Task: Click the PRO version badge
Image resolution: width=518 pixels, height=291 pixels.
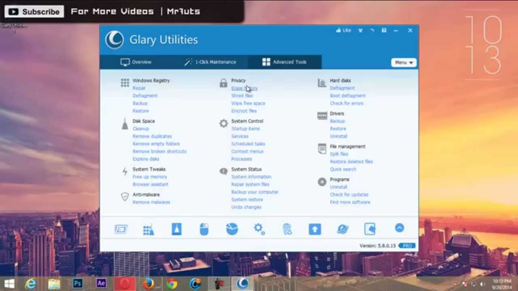Action: point(407,246)
